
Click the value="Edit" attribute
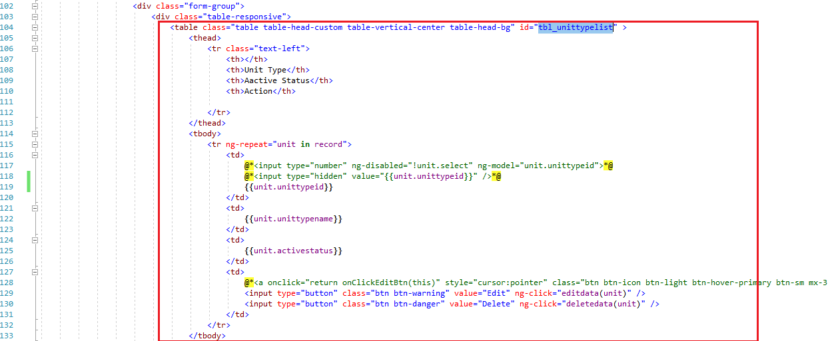tap(481, 293)
